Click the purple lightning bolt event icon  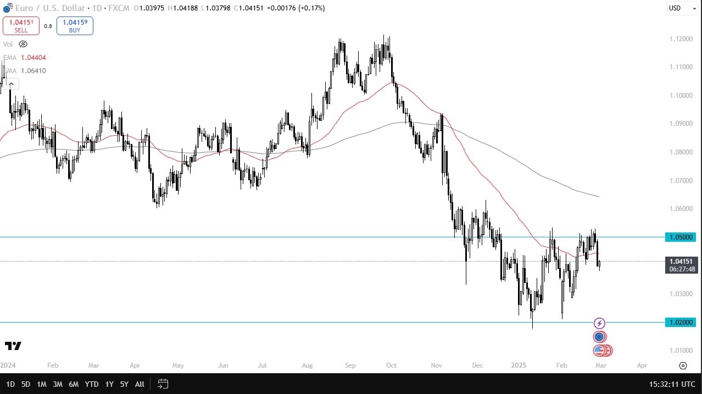(x=600, y=323)
